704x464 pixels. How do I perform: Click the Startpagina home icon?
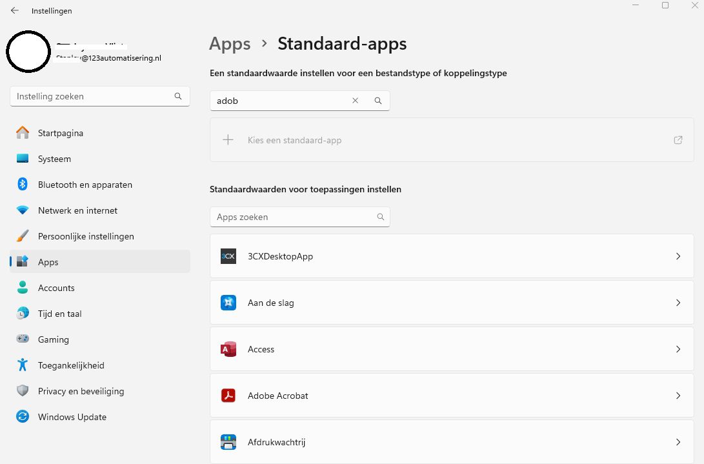22,133
